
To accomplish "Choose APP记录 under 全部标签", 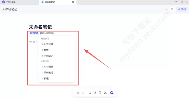I will pos(56,67).
